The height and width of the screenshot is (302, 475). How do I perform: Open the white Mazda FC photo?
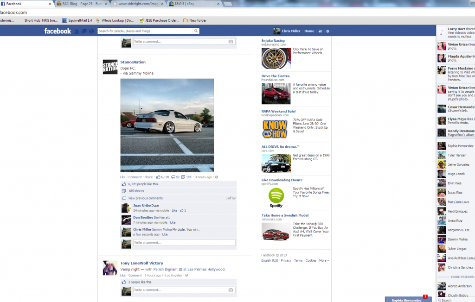(x=167, y=125)
